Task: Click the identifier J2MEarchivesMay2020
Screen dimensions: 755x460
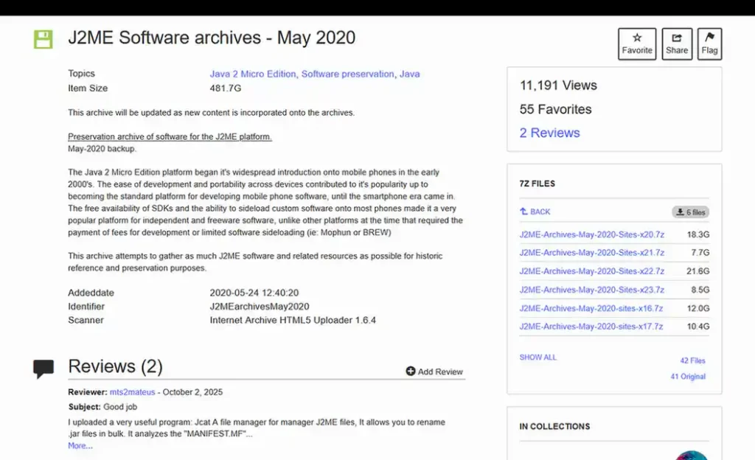Action: click(259, 307)
